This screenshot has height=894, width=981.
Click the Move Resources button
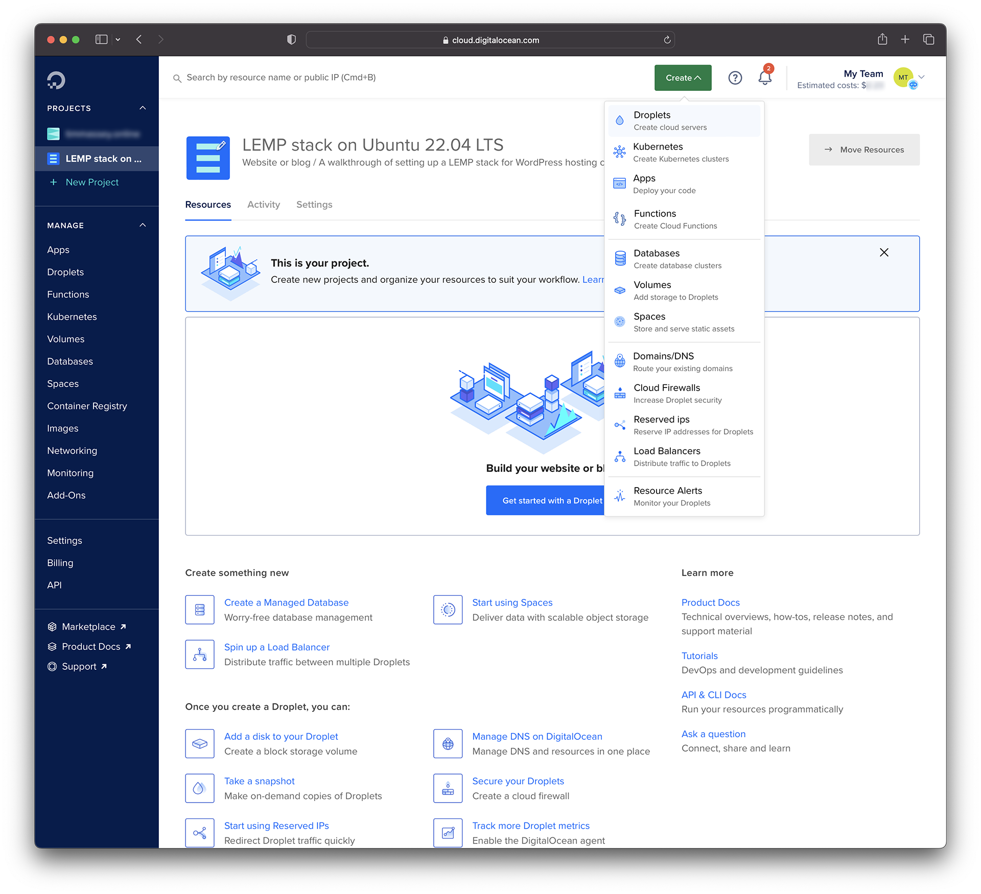coord(864,150)
